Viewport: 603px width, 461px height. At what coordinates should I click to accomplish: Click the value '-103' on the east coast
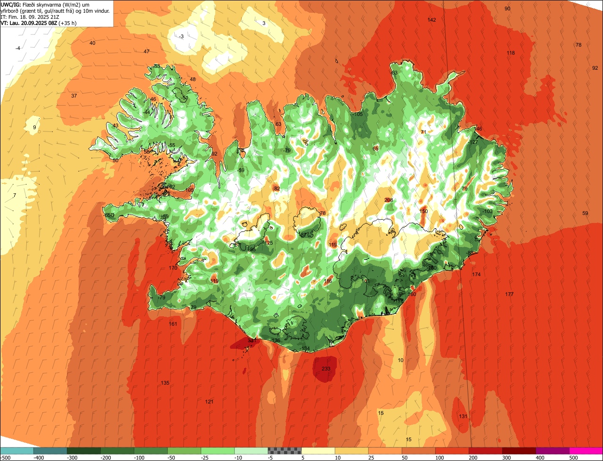point(488,211)
